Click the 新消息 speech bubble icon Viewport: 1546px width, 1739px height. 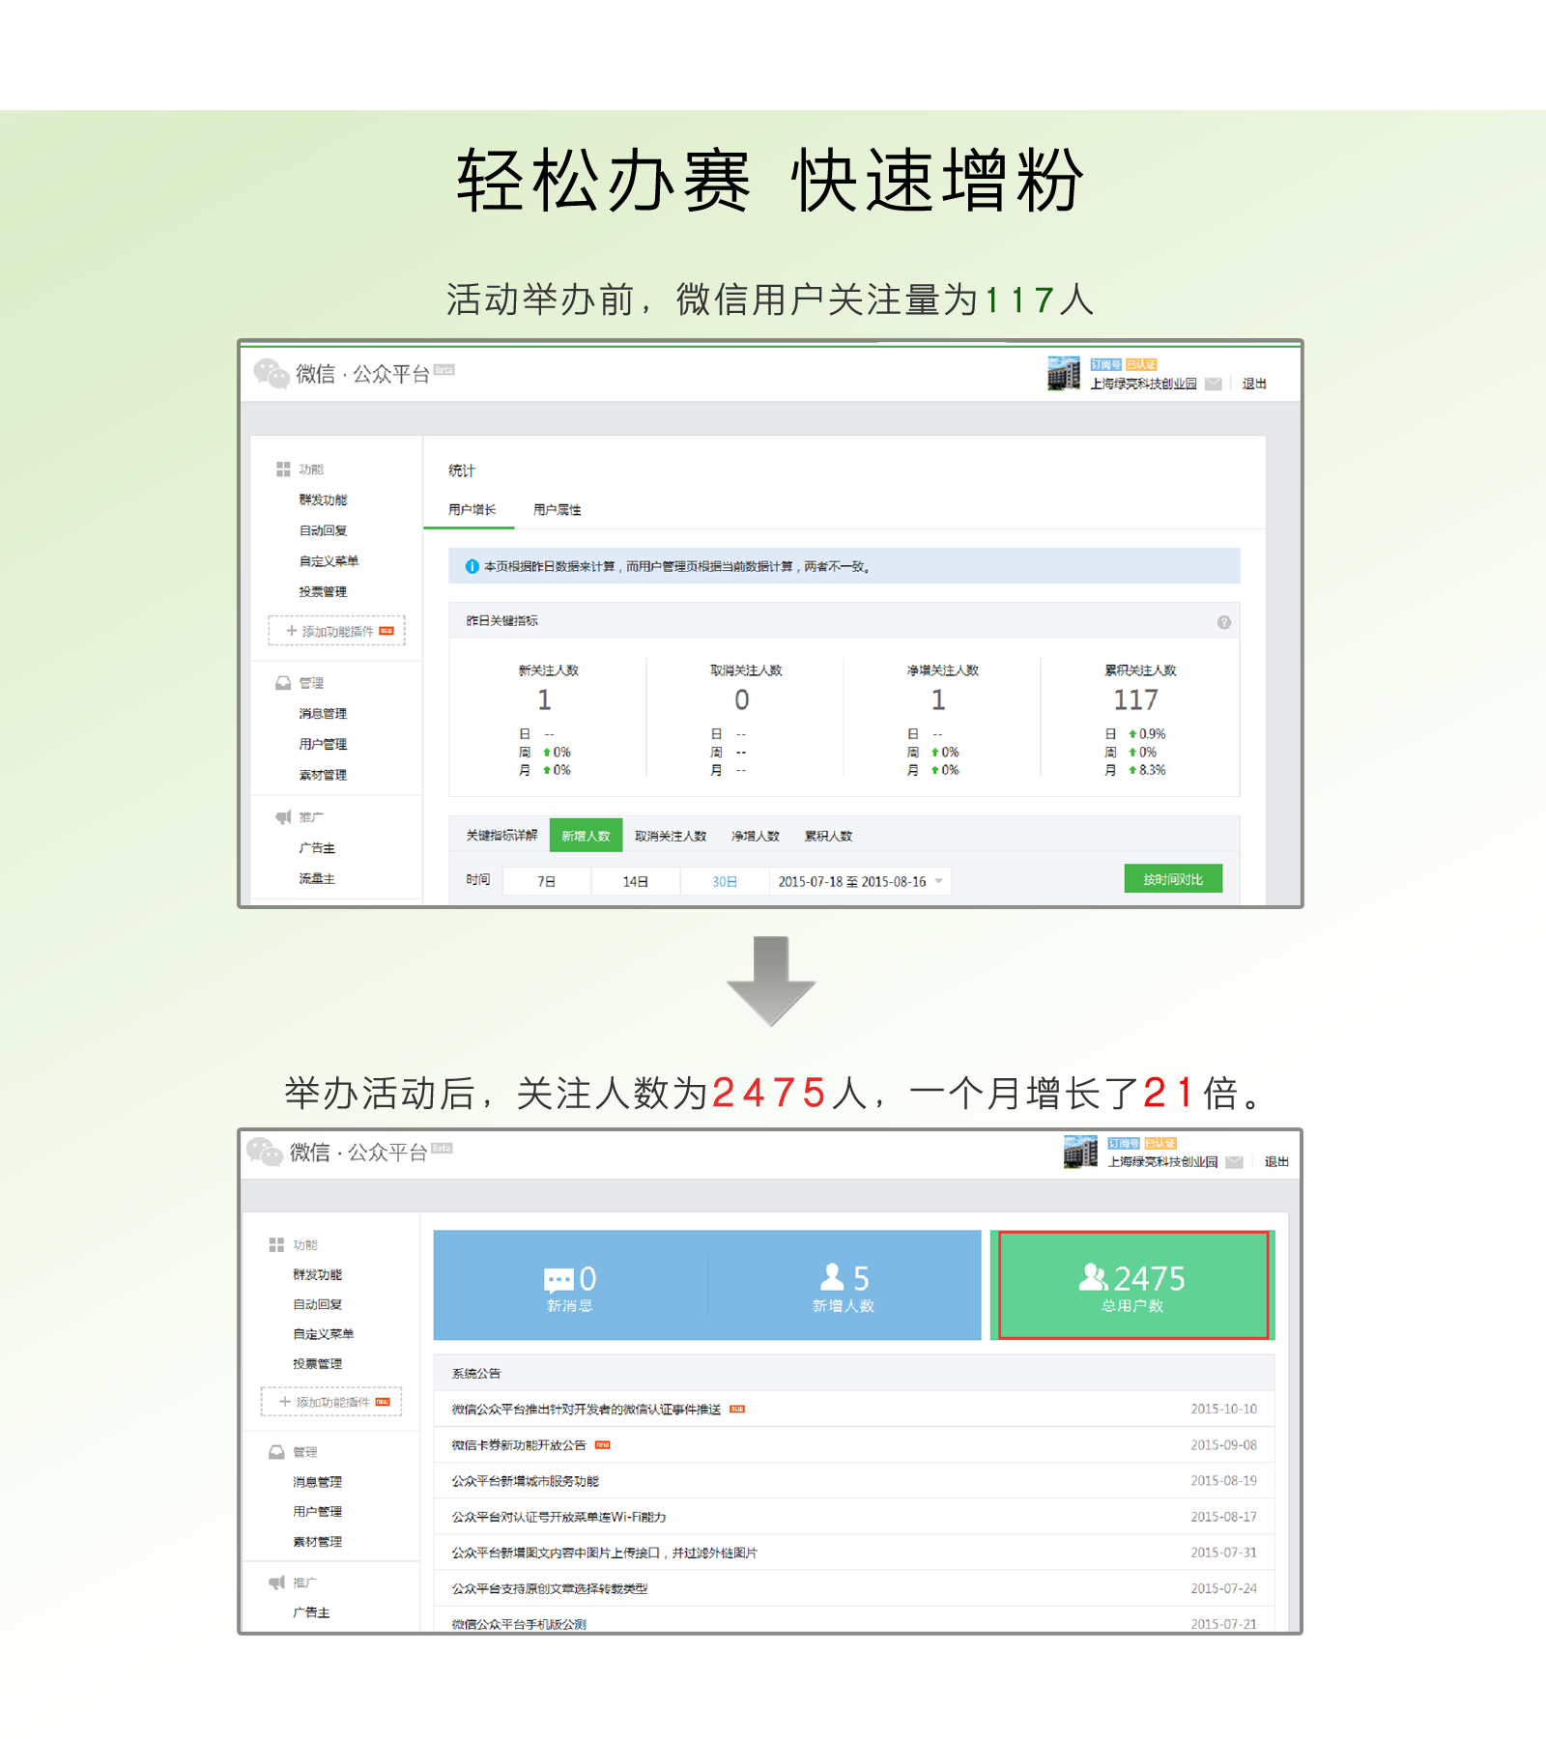coord(558,1280)
